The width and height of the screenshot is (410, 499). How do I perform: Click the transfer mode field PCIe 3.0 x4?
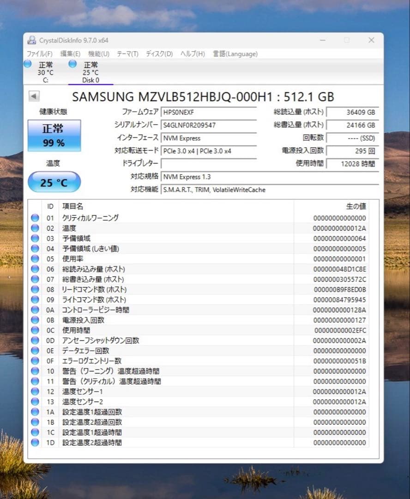click(209, 151)
